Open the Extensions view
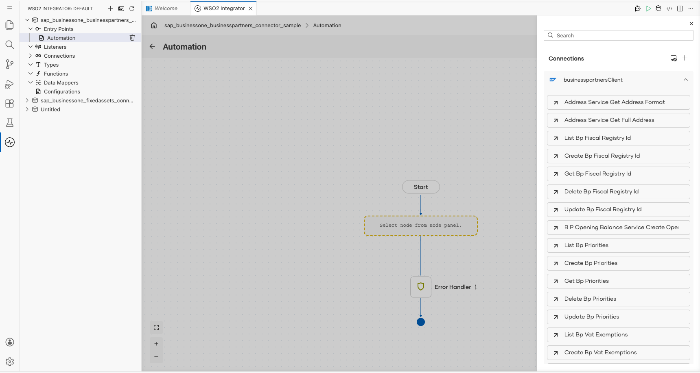 [x=10, y=103]
